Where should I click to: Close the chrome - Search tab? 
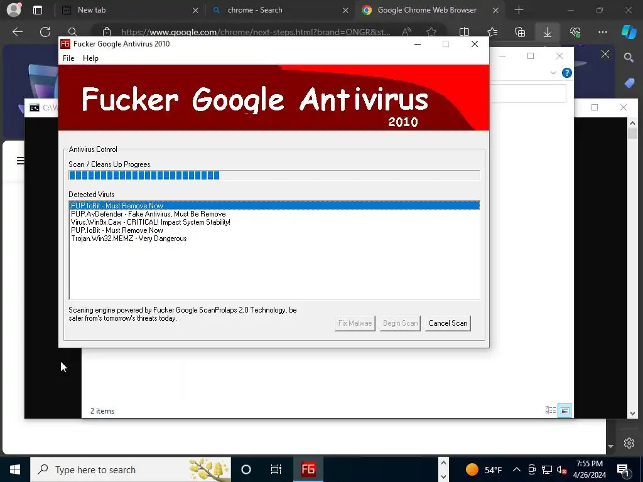pyautogui.click(x=346, y=10)
